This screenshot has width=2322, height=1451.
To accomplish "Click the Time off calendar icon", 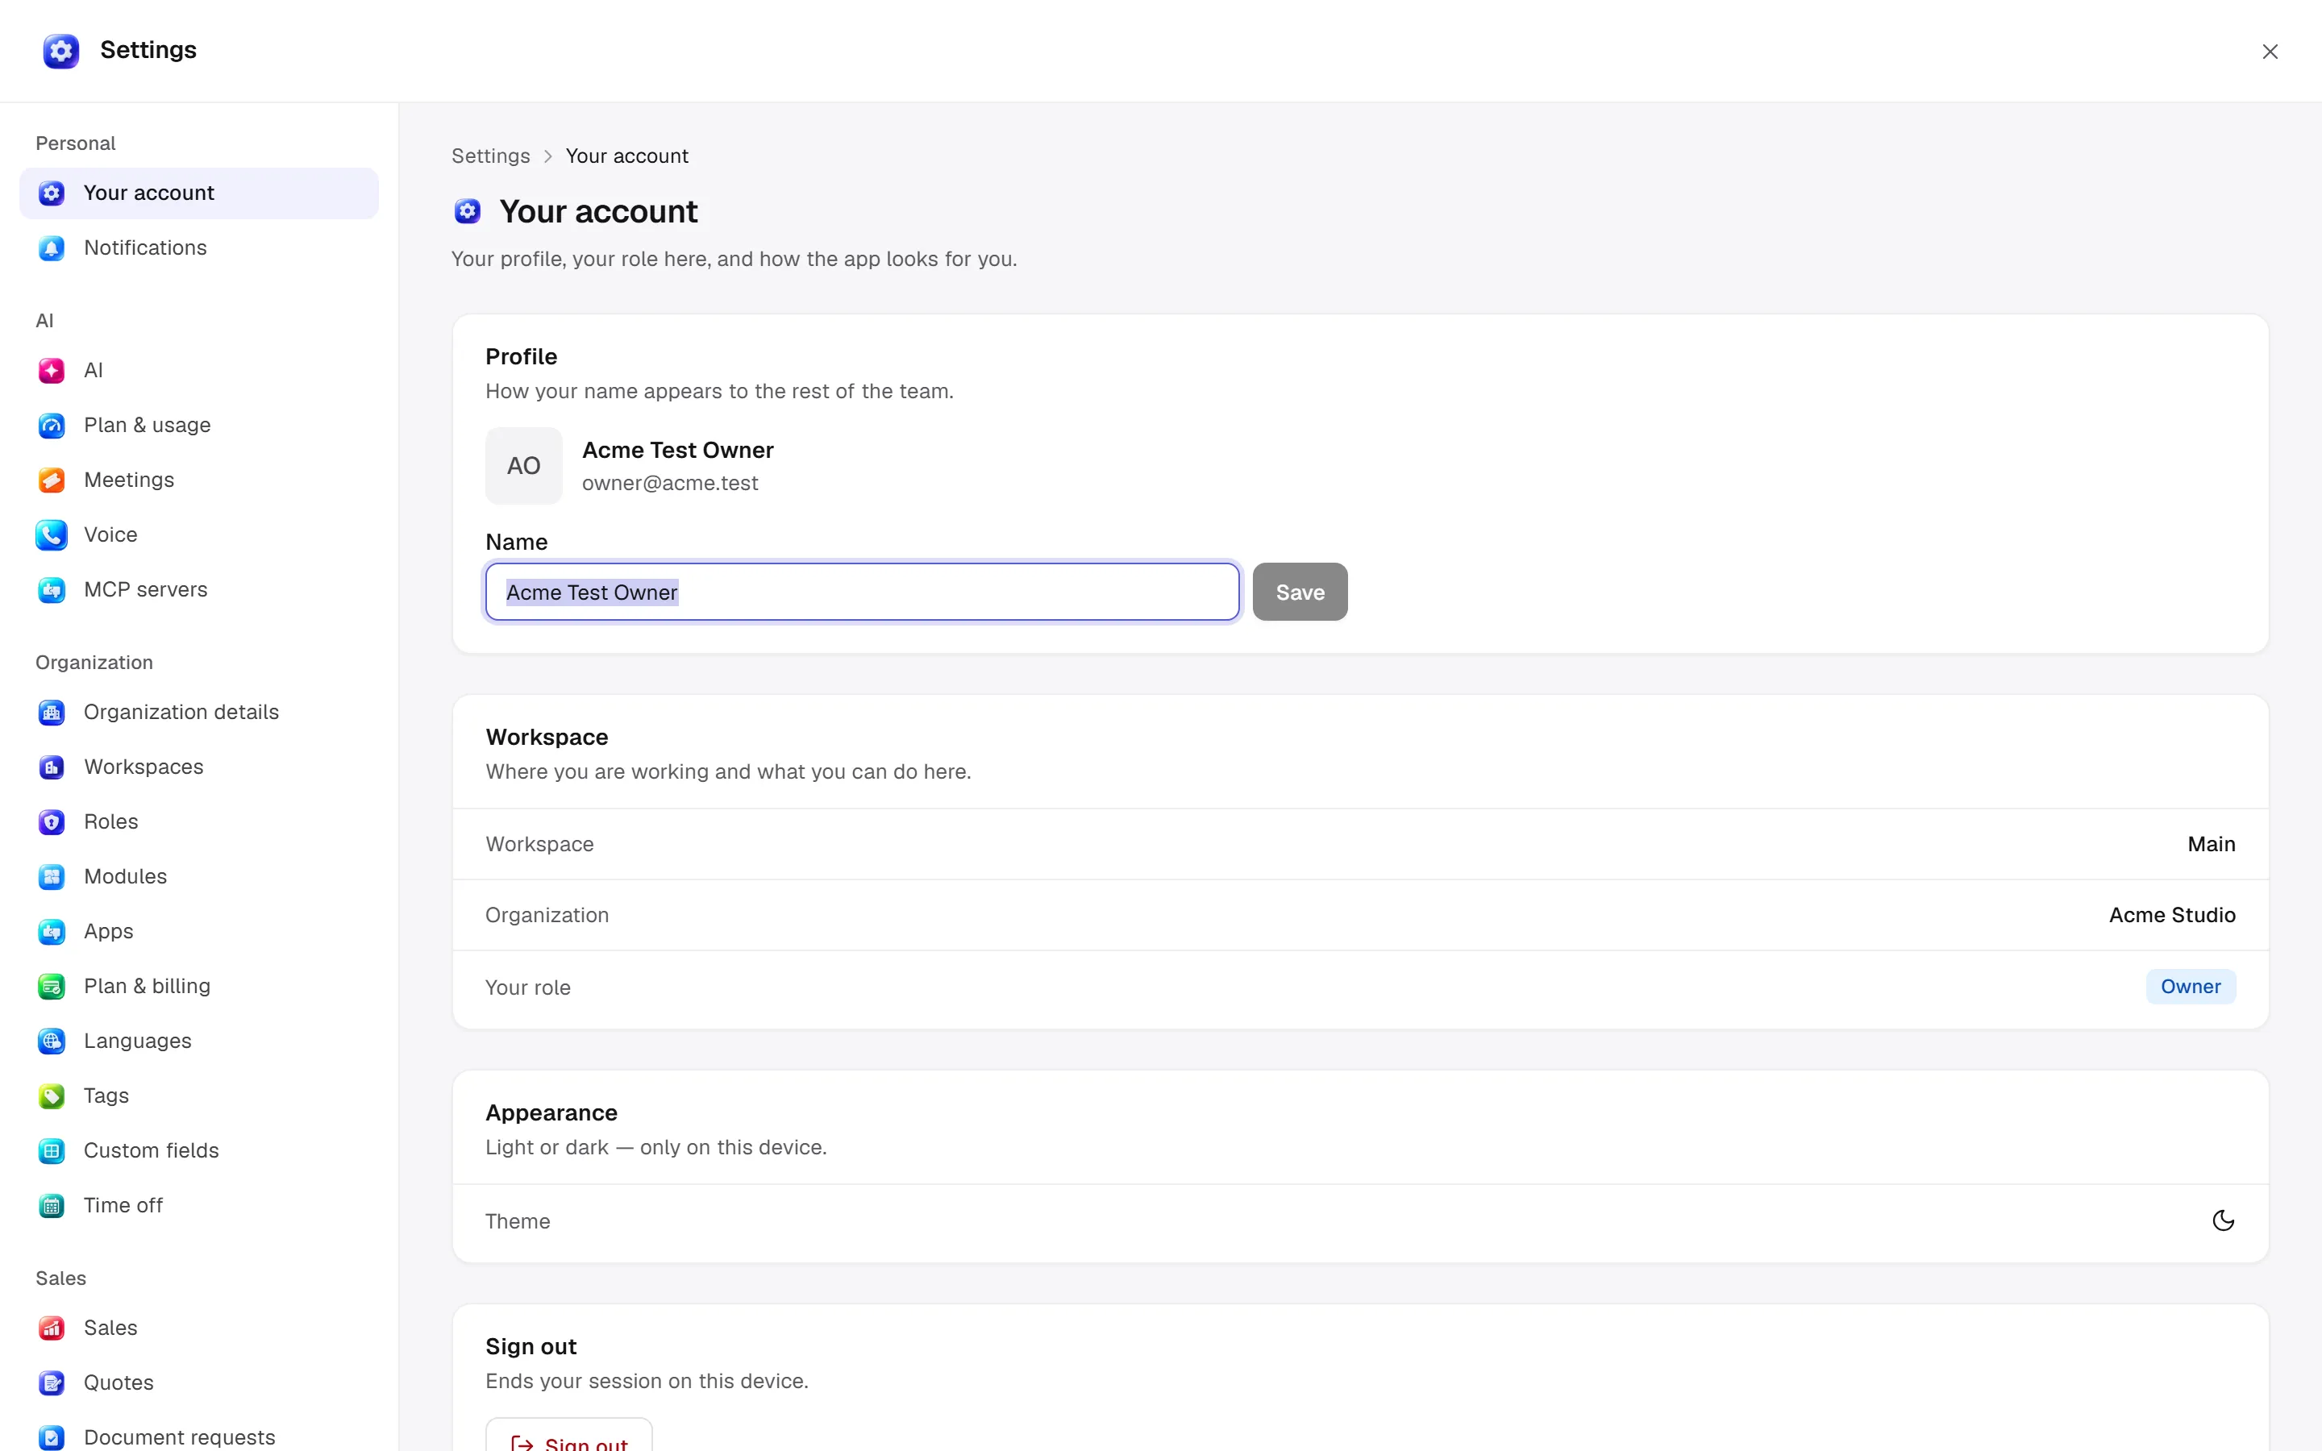I will [52, 1205].
